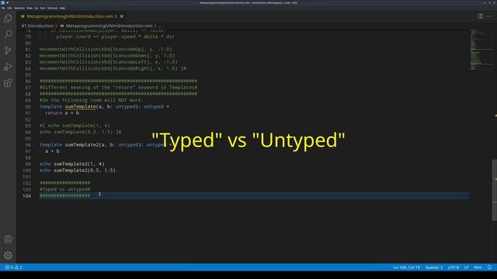Image resolution: width=497 pixels, height=279 pixels.
Task: Click line number 104 in gutter
Action: 27,196
